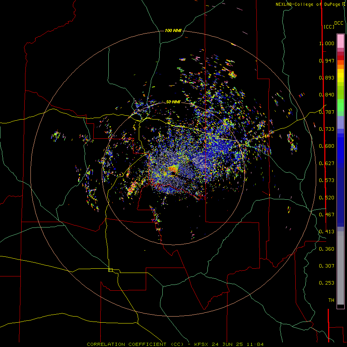Viewport: 347px width, 347px height.
Task: Pick the bright green color bar segment
Action: coord(340,105)
